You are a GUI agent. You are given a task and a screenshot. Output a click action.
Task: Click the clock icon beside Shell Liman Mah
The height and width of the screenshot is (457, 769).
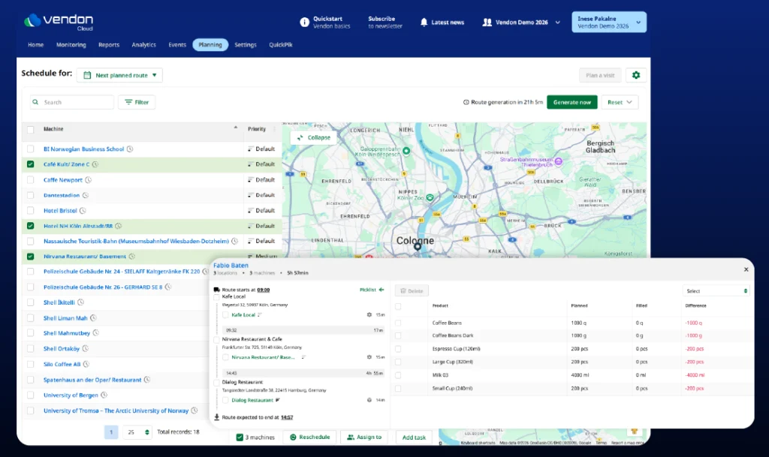(93, 318)
